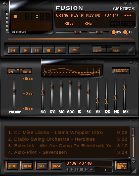Toggle REP repeat mode
Viewport: 139px width, 176px height.
tap(113, 49)
